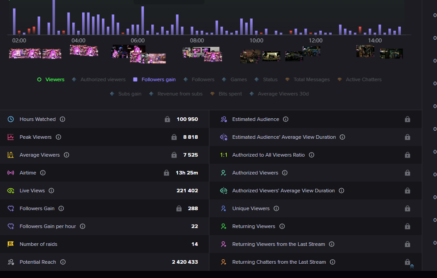The height and width of the screenshot is (278, 437).
Task: Click the Hours Watched clock icon
Action: pos(11,119)
